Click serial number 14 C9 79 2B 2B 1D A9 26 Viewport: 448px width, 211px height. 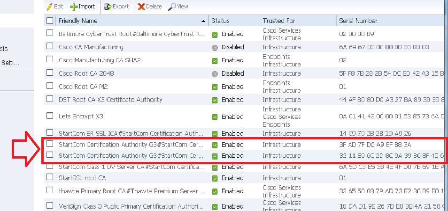tap(375, 133)
